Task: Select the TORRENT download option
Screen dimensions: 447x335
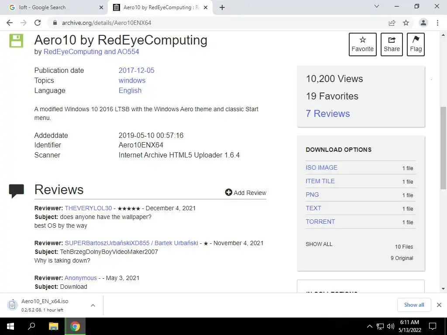Action: click(320, 222)
